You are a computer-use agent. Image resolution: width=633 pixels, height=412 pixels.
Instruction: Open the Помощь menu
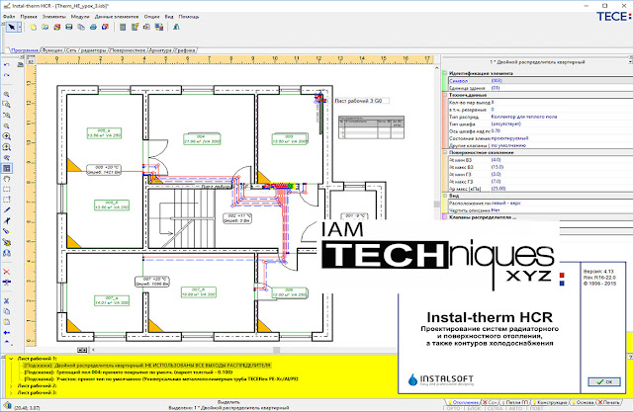click(x=189, y=17)
